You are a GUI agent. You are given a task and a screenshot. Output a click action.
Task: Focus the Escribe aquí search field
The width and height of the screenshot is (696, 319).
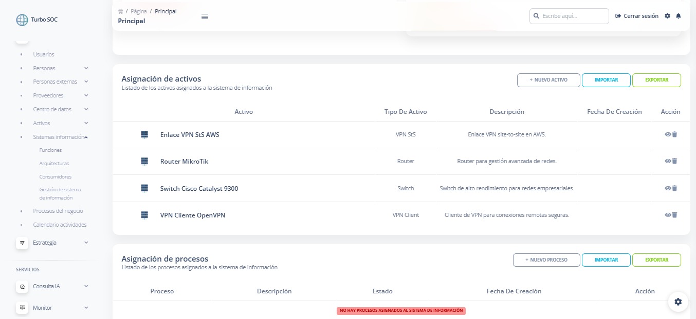569,16
